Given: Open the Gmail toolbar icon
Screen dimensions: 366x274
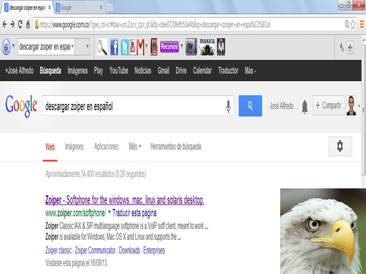Looking at the screenshot, I should [141, 47].
